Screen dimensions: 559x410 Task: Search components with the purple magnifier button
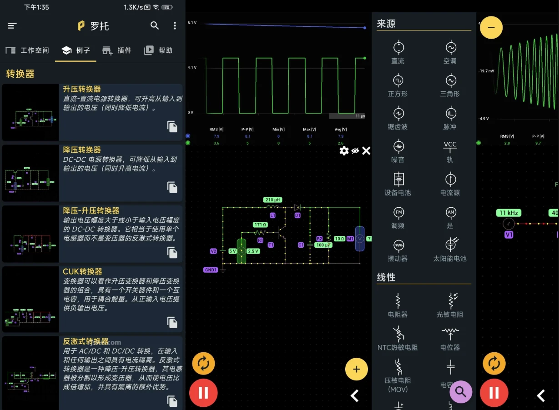(461, 391)
